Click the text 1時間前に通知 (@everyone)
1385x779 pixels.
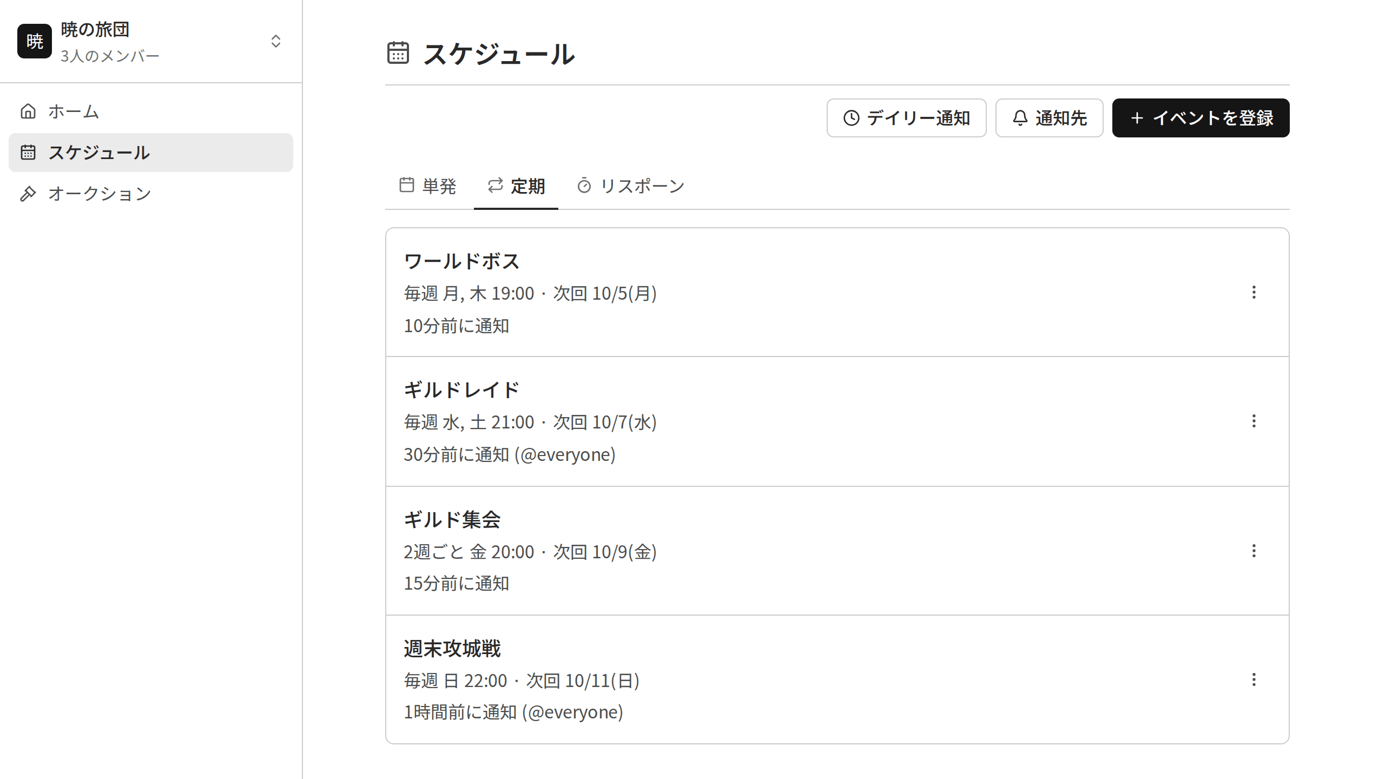[513, 712]
